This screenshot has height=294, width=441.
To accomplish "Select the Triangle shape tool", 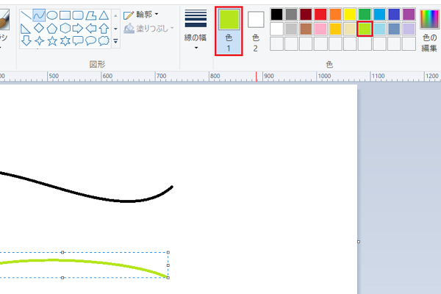I will point(104,15).
